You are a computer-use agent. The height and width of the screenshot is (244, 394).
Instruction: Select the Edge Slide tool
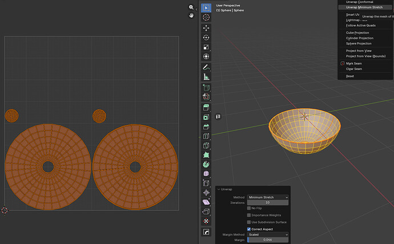point(206,183)
